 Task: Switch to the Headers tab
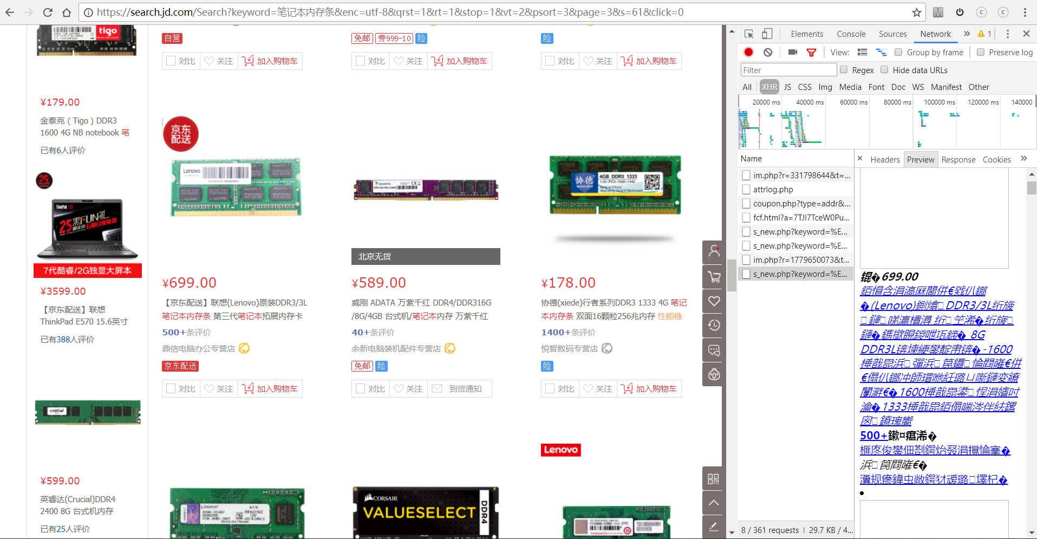[885, 159]
